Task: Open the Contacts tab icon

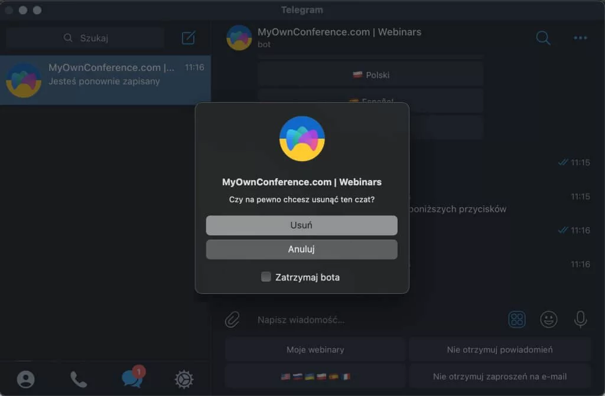Action: tap(26, 379)
